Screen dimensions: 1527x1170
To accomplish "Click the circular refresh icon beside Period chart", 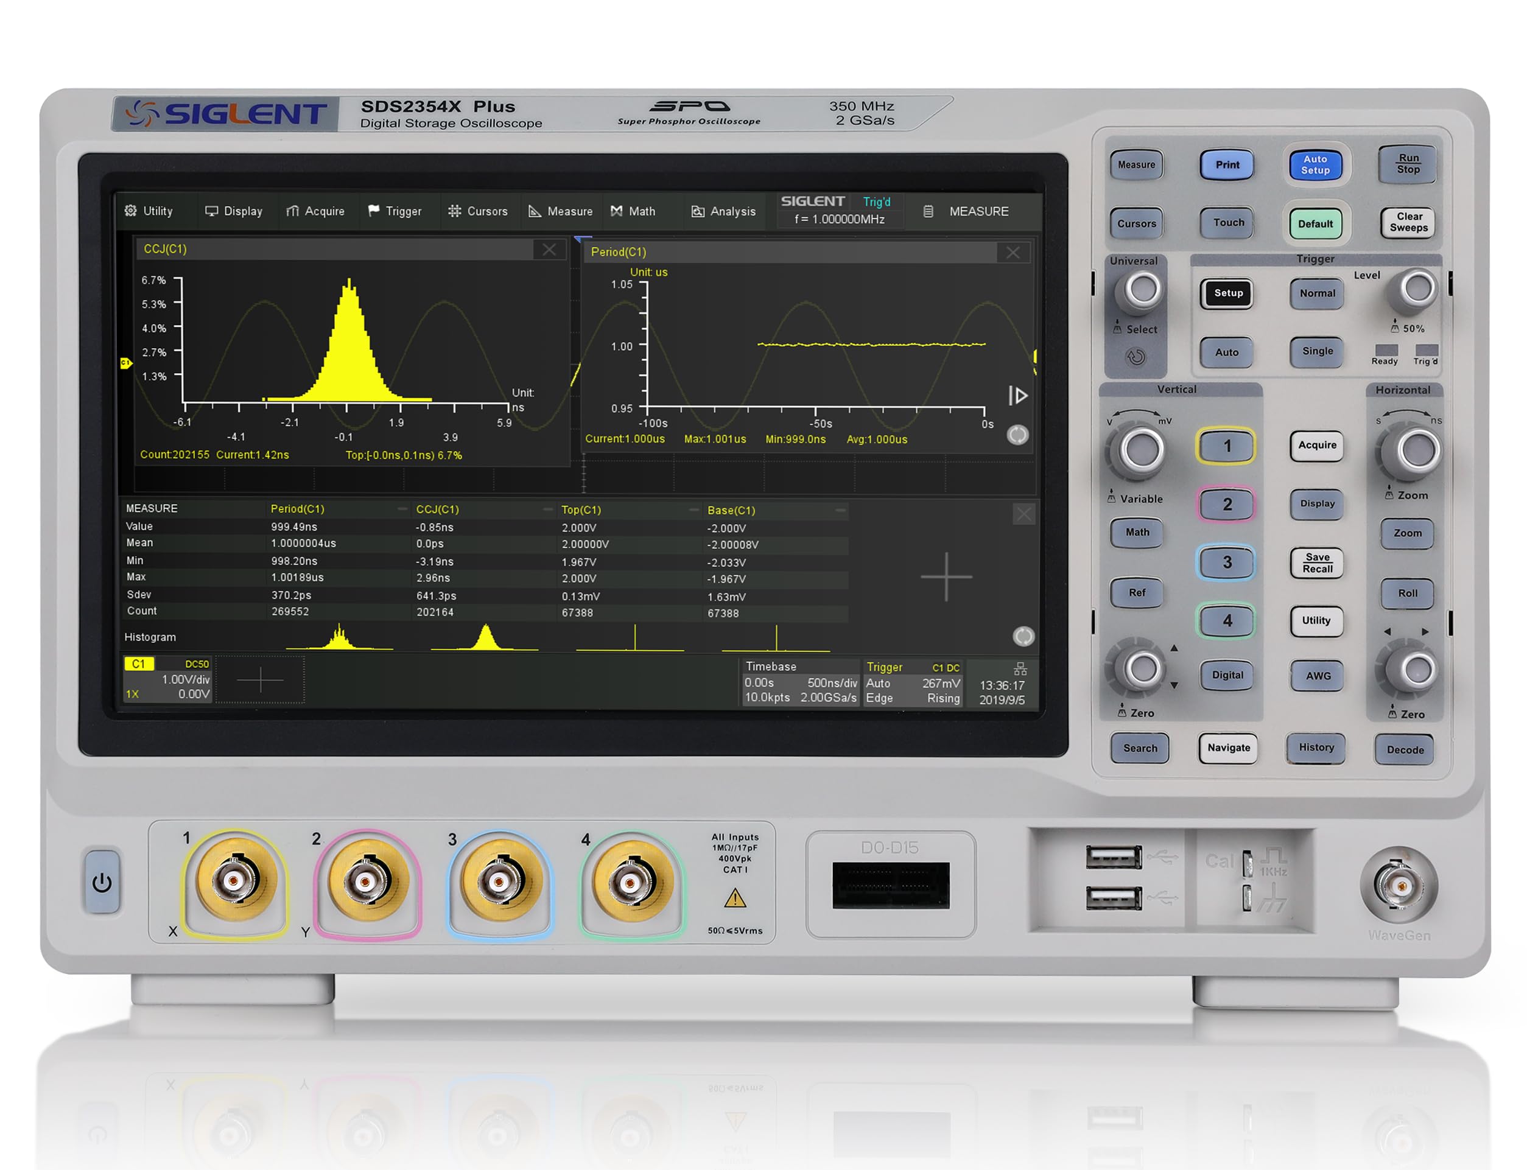I will tap(1017, 435).
